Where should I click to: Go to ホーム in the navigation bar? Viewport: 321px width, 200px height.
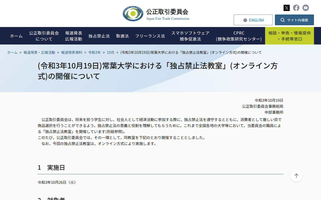(x=16, y=36)
